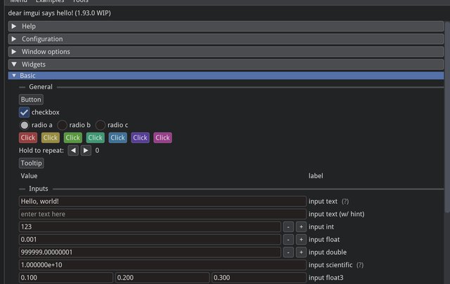Click the input float value field
Screen dimensions: 450x284
(150, 240)
